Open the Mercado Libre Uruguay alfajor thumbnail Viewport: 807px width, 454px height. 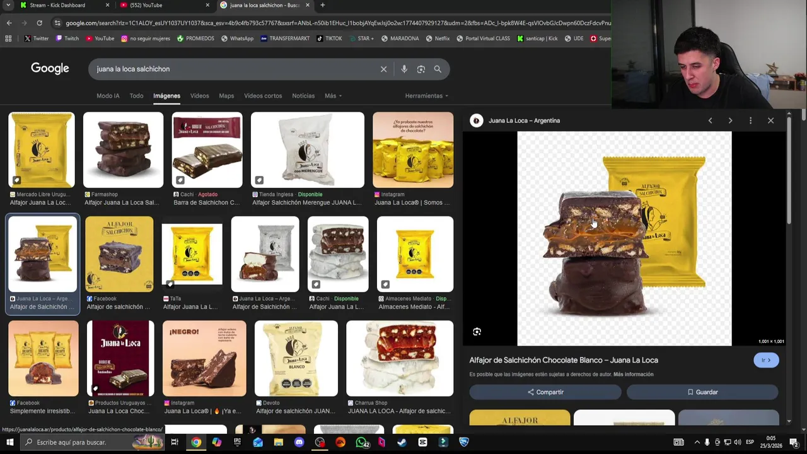click(42, 150)
